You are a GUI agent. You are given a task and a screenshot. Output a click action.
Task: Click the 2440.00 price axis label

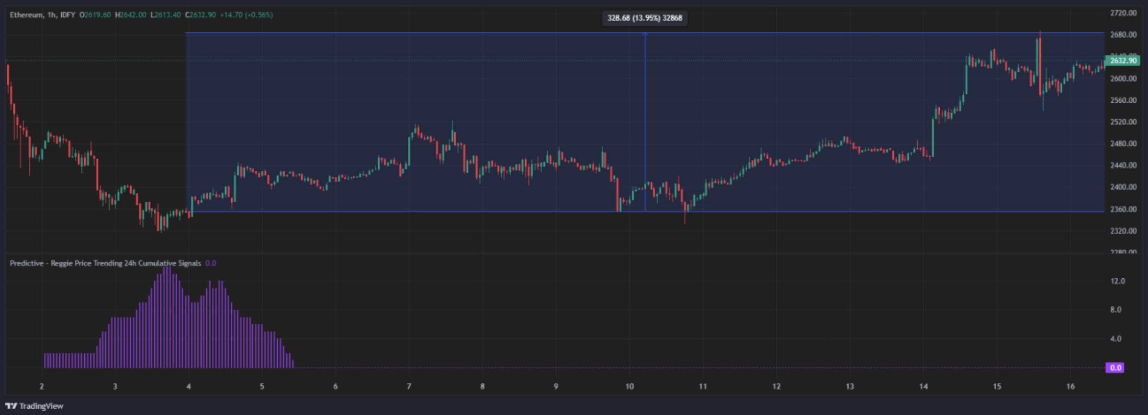tap(1123, 165)
